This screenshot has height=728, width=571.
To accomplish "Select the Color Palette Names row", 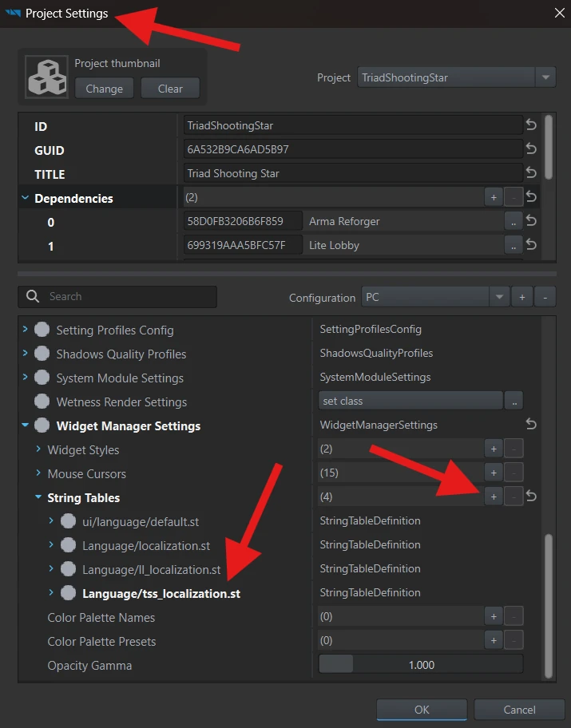I will pyautogui.click(x=101, y=618).
